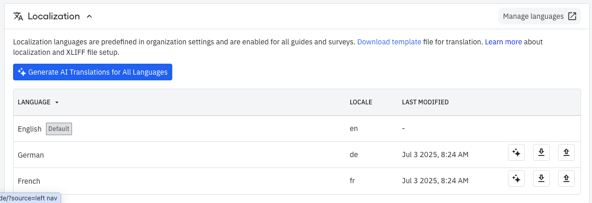Image resolution: width=592 pixels, height=203 pixels.
Task: Select the English language row name
Action: (29, 129)
